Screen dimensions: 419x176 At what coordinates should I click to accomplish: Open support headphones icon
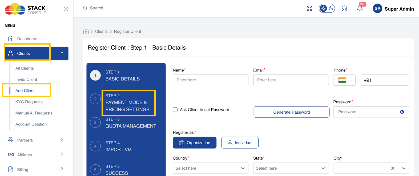(x=344, y=8)
